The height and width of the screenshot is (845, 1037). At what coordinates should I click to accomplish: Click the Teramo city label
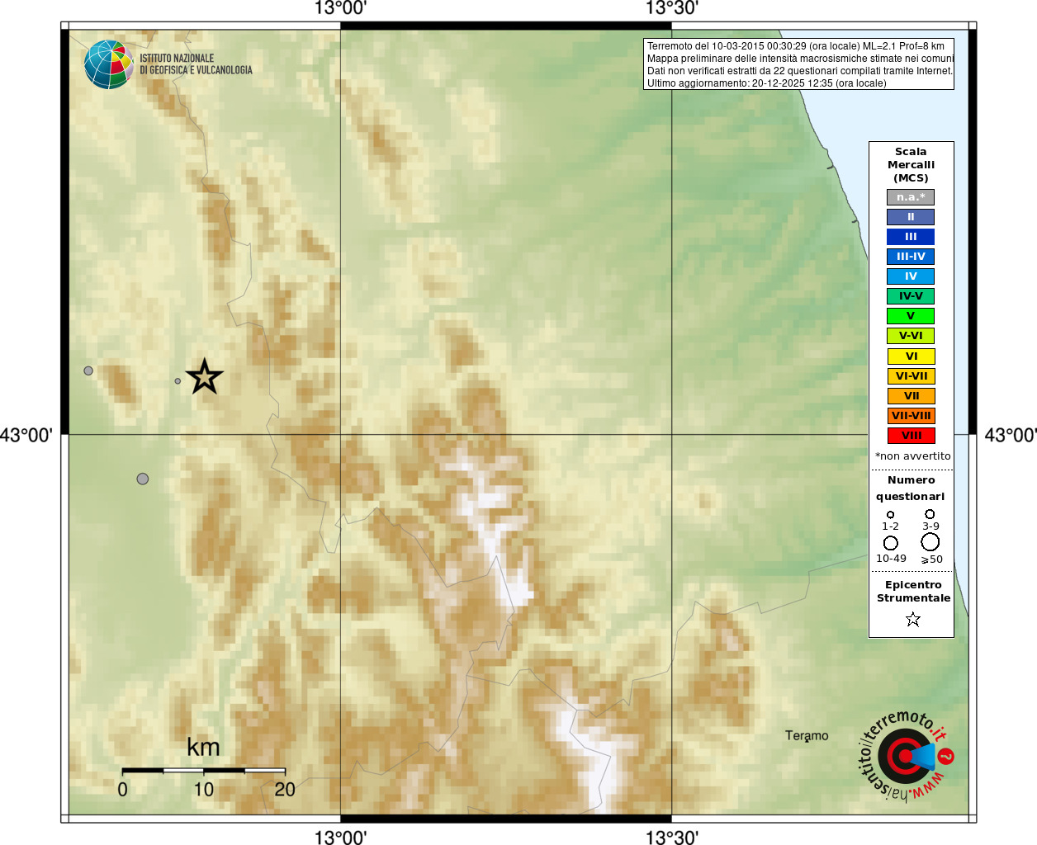[807, 735]
